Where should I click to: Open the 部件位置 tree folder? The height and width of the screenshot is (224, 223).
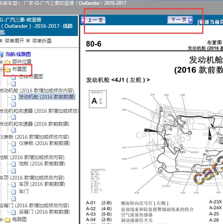click(22, 62)
